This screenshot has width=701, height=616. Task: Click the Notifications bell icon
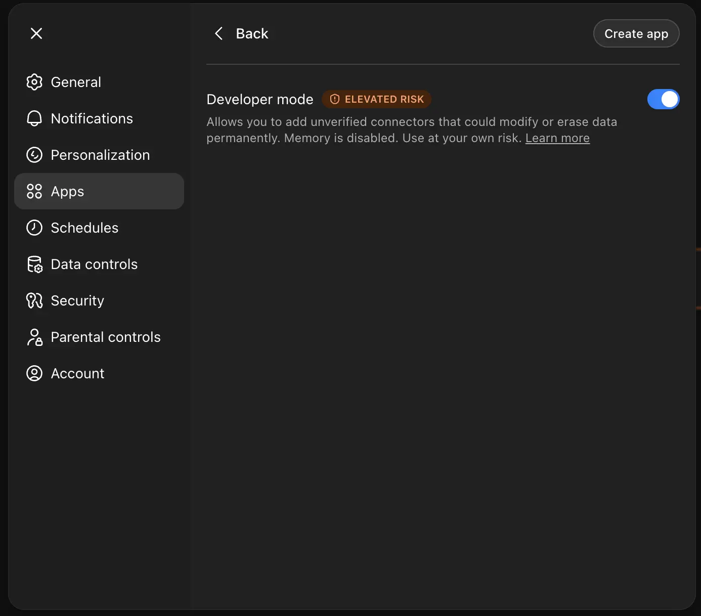pyautogui.click(x=34, y=118)
